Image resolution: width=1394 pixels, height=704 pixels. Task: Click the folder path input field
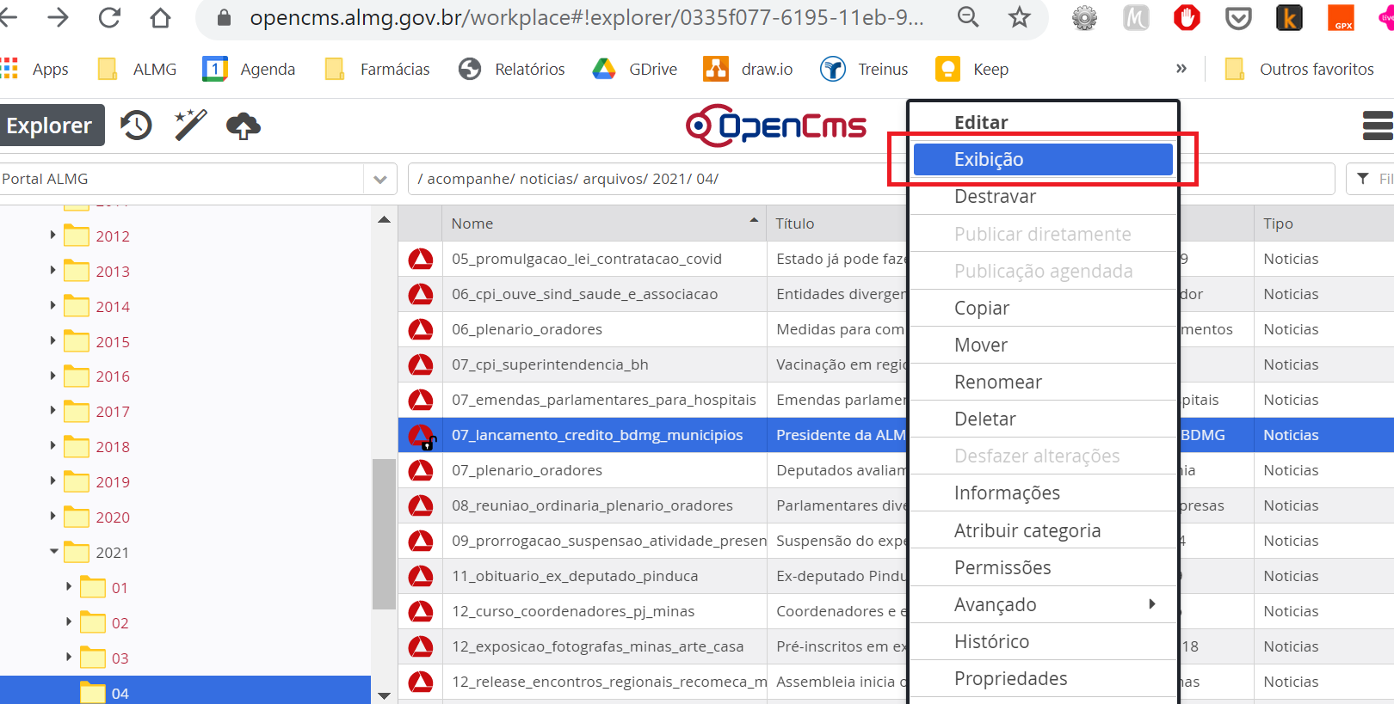tap(654, 179)
